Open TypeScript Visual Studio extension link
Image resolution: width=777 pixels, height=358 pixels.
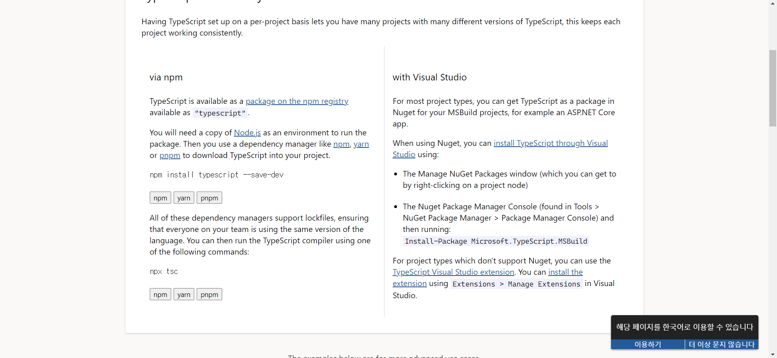pos(453,272)
